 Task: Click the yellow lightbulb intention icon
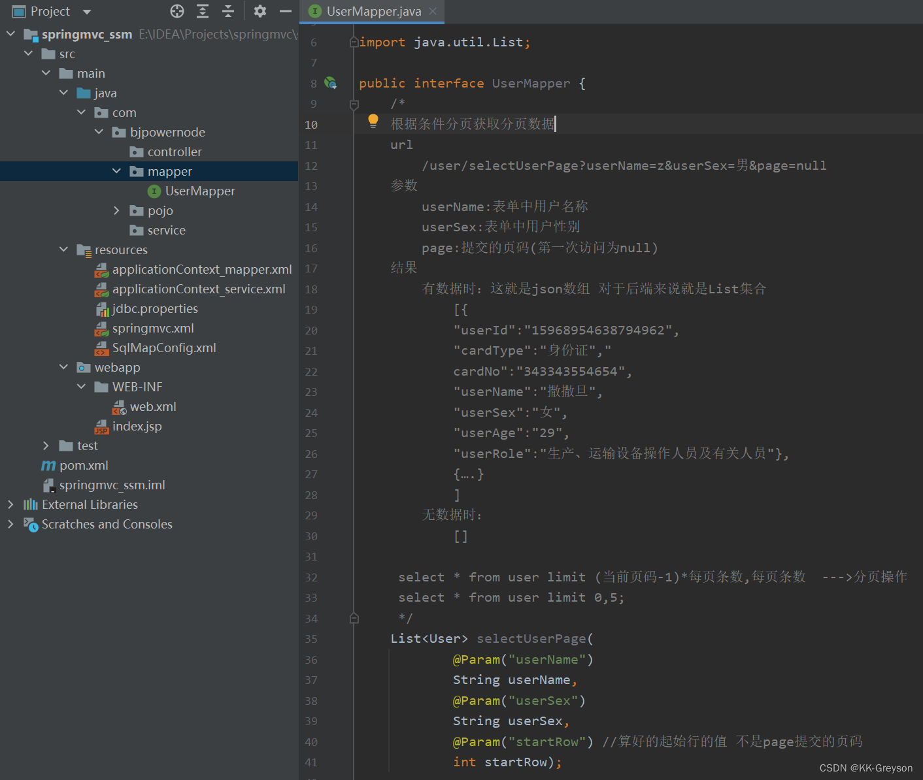tap(373, 120)
